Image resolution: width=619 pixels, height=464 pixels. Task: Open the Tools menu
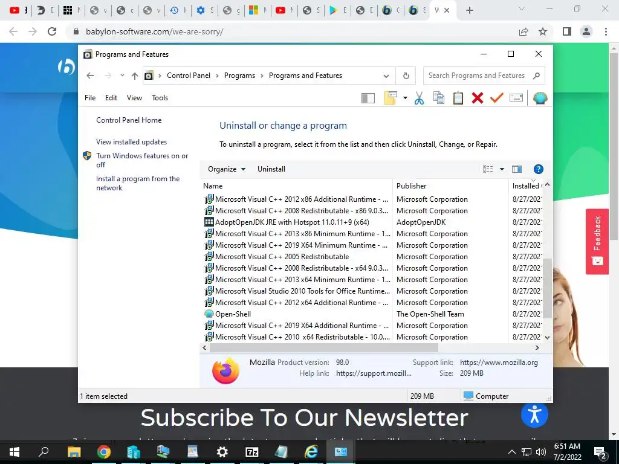[160, 98]
